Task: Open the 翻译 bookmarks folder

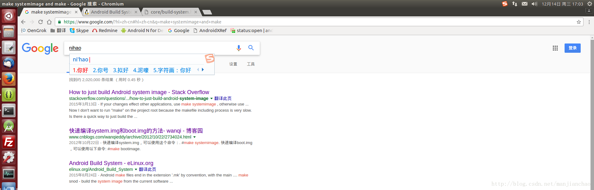Action: [x=58, y=31]
